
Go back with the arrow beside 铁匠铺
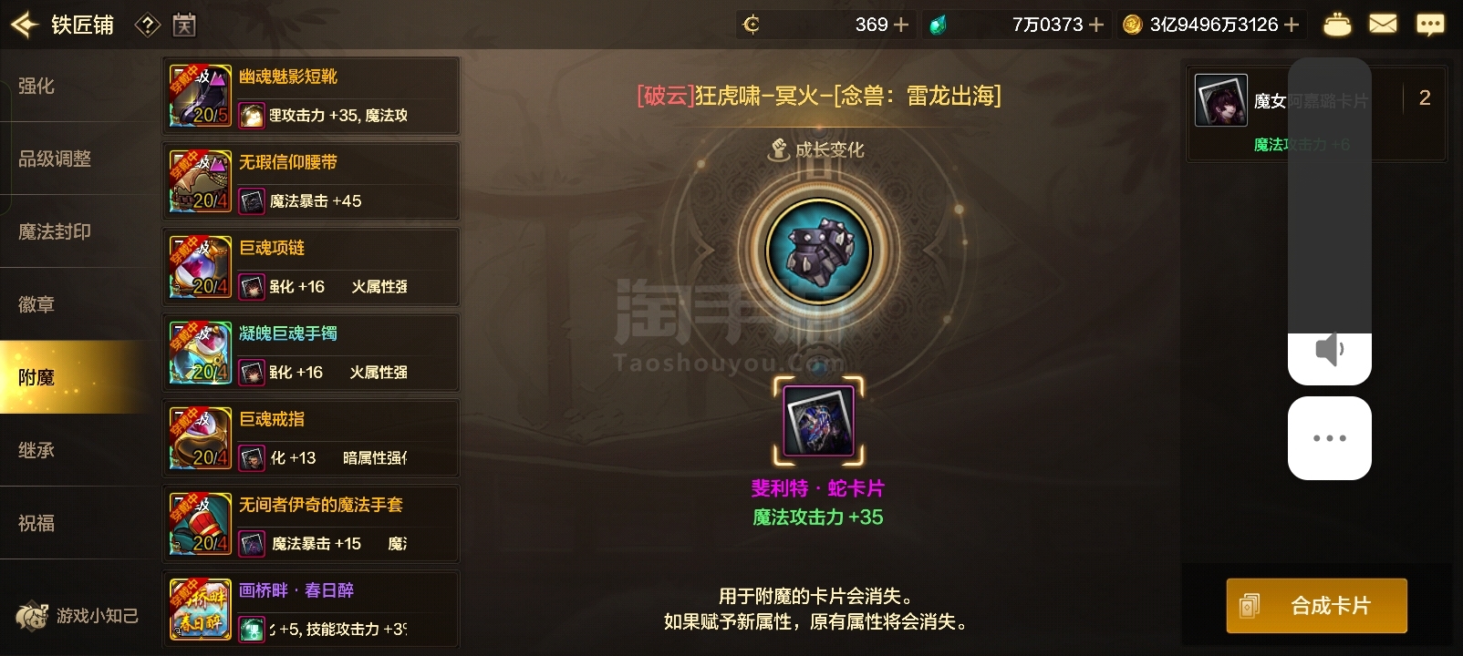pyautogui.click(x=24, y=25)
